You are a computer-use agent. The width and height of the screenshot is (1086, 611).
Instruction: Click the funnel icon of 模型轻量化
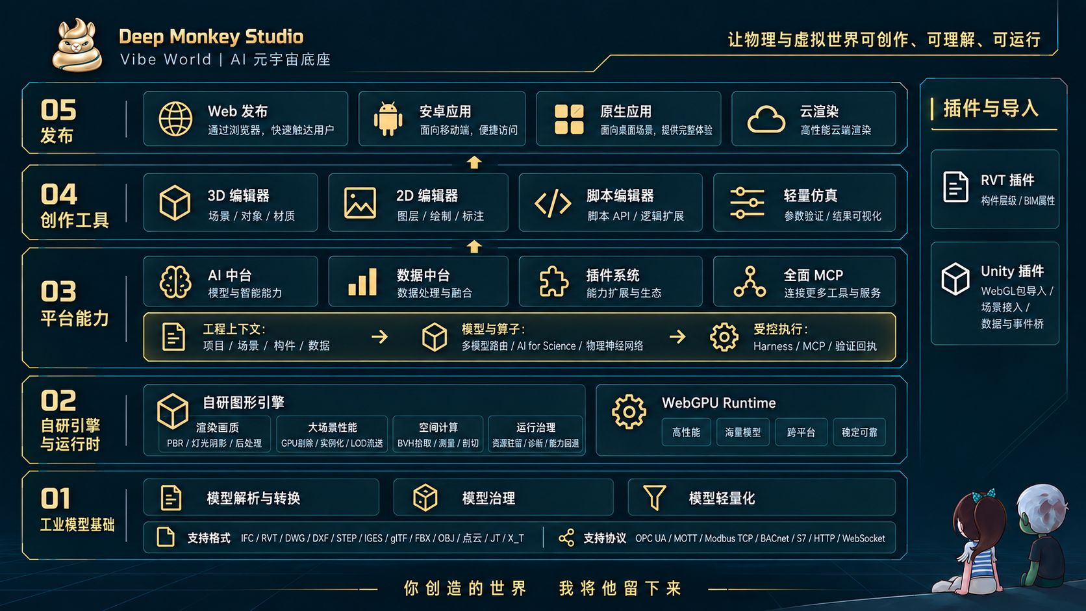pos(654,498)
